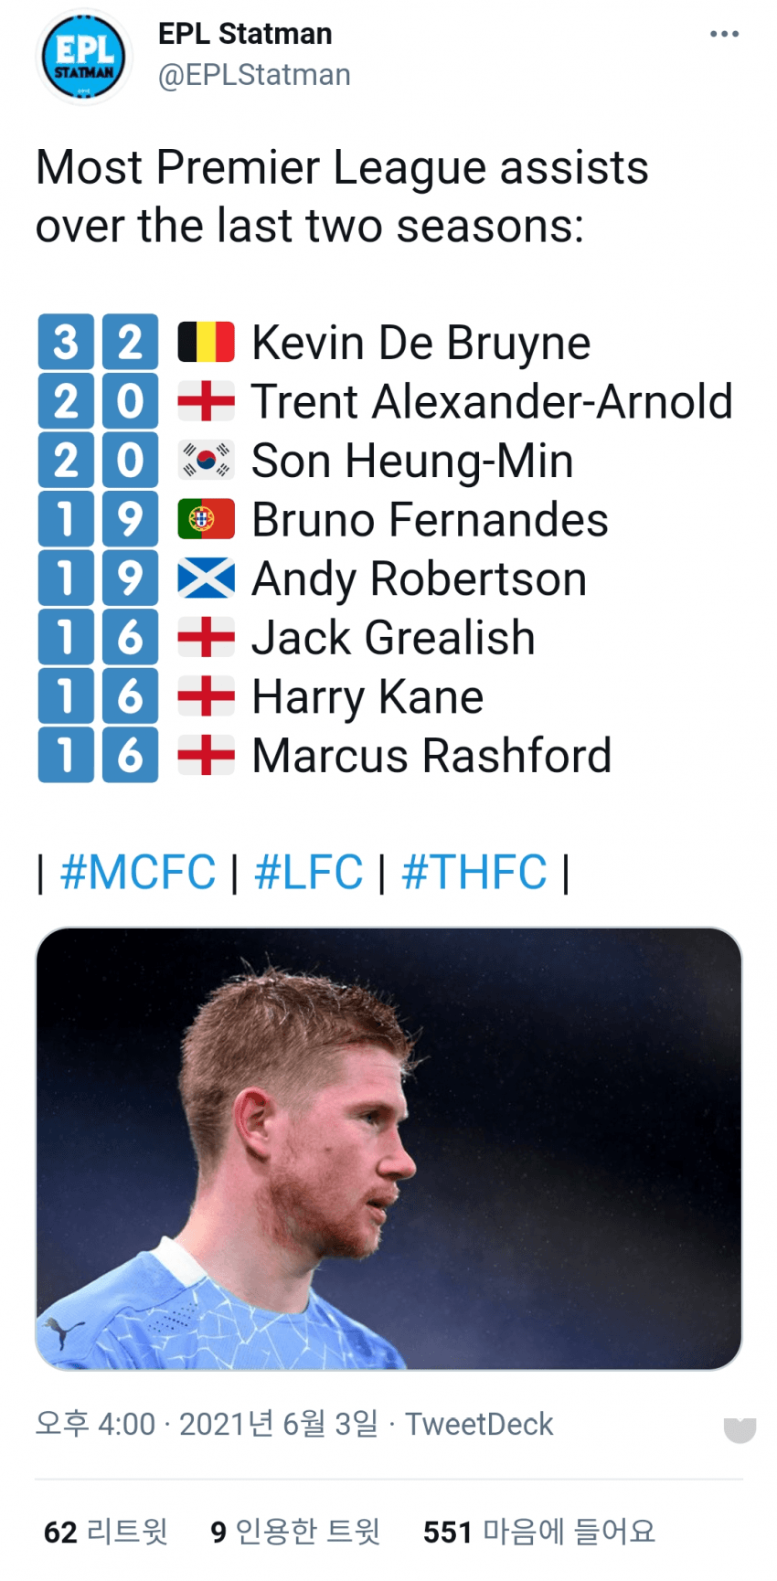Open the @EPLStatman handle link
The height and width of the screenshot is (1581, 777).
coord(254,75)
